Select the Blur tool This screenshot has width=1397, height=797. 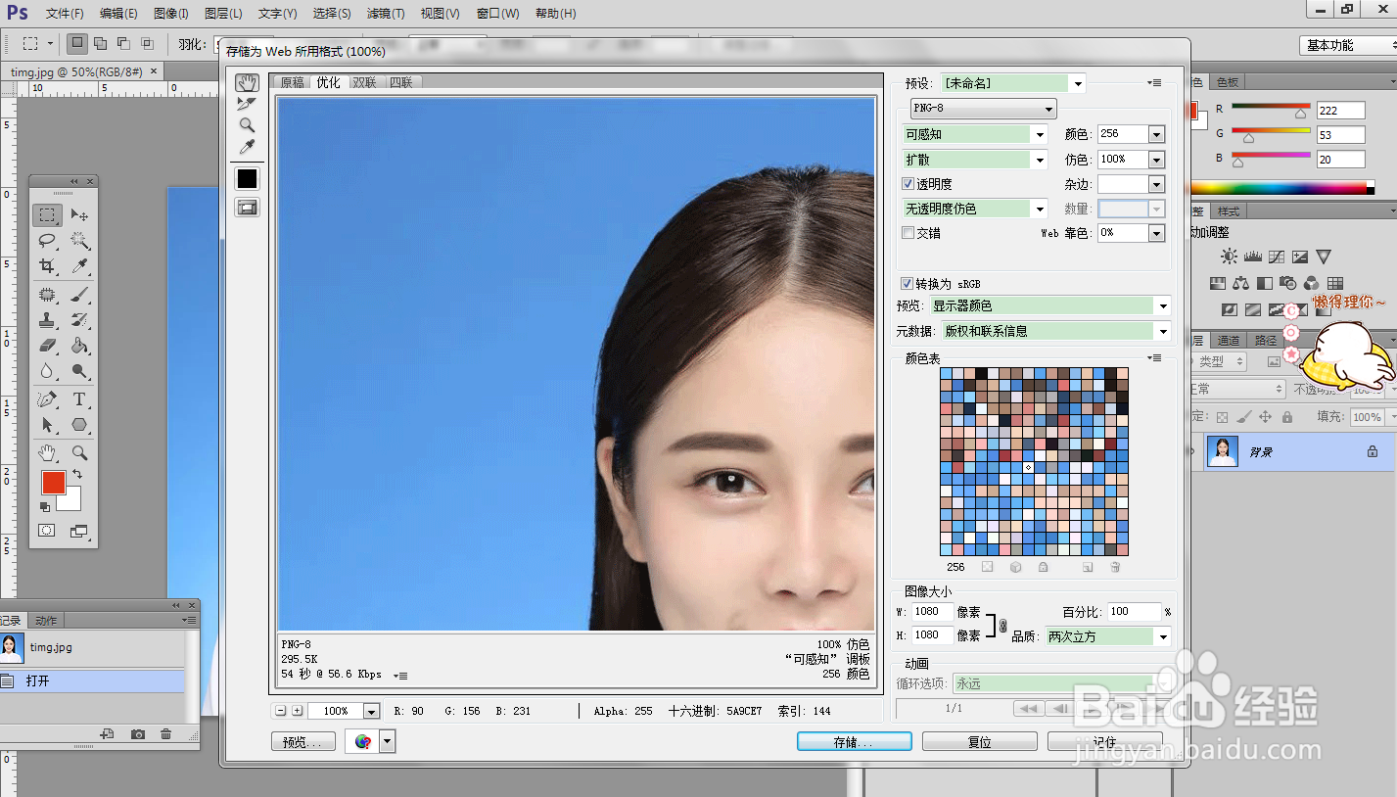46,371
